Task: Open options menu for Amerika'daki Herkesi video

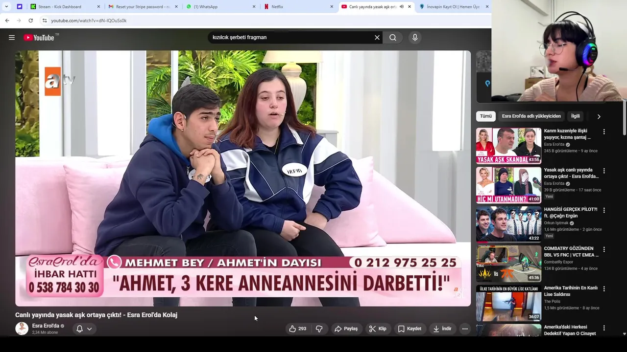Action: (604, 328)
